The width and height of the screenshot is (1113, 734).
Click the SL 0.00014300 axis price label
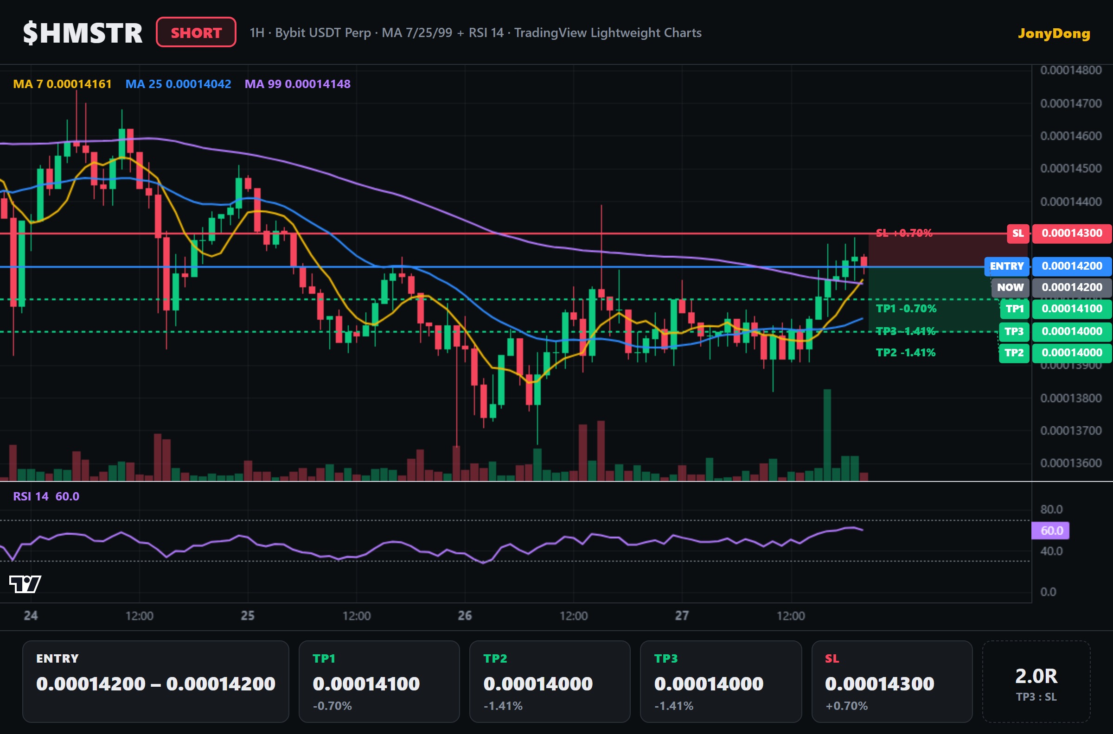point(1072,233)
